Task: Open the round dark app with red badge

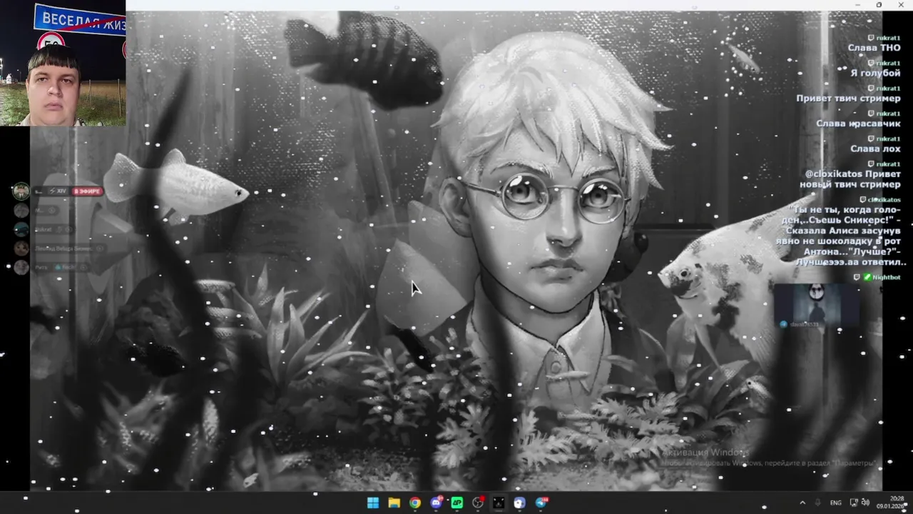Action: (x=478, y=503)
